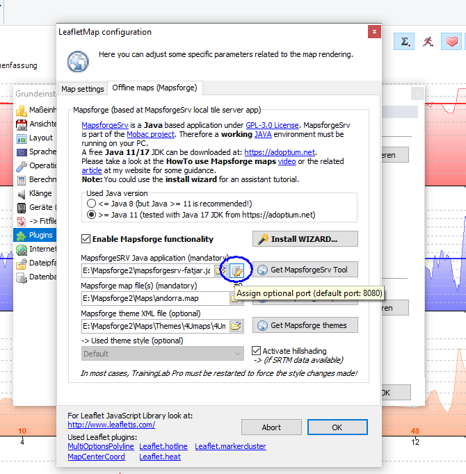This screenshot has width=466, height=474.
Task: Open the MultiOptionsPolyline plugin link
Action: 101,446
